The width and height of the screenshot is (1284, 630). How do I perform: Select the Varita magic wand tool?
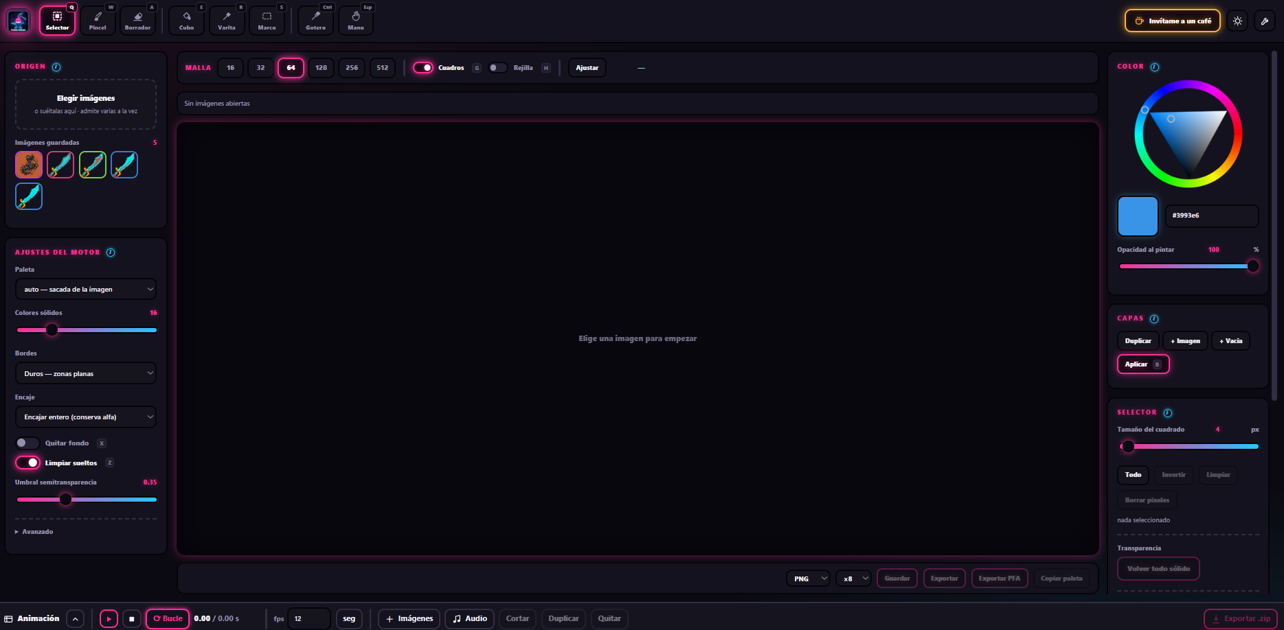coord(227,21)
